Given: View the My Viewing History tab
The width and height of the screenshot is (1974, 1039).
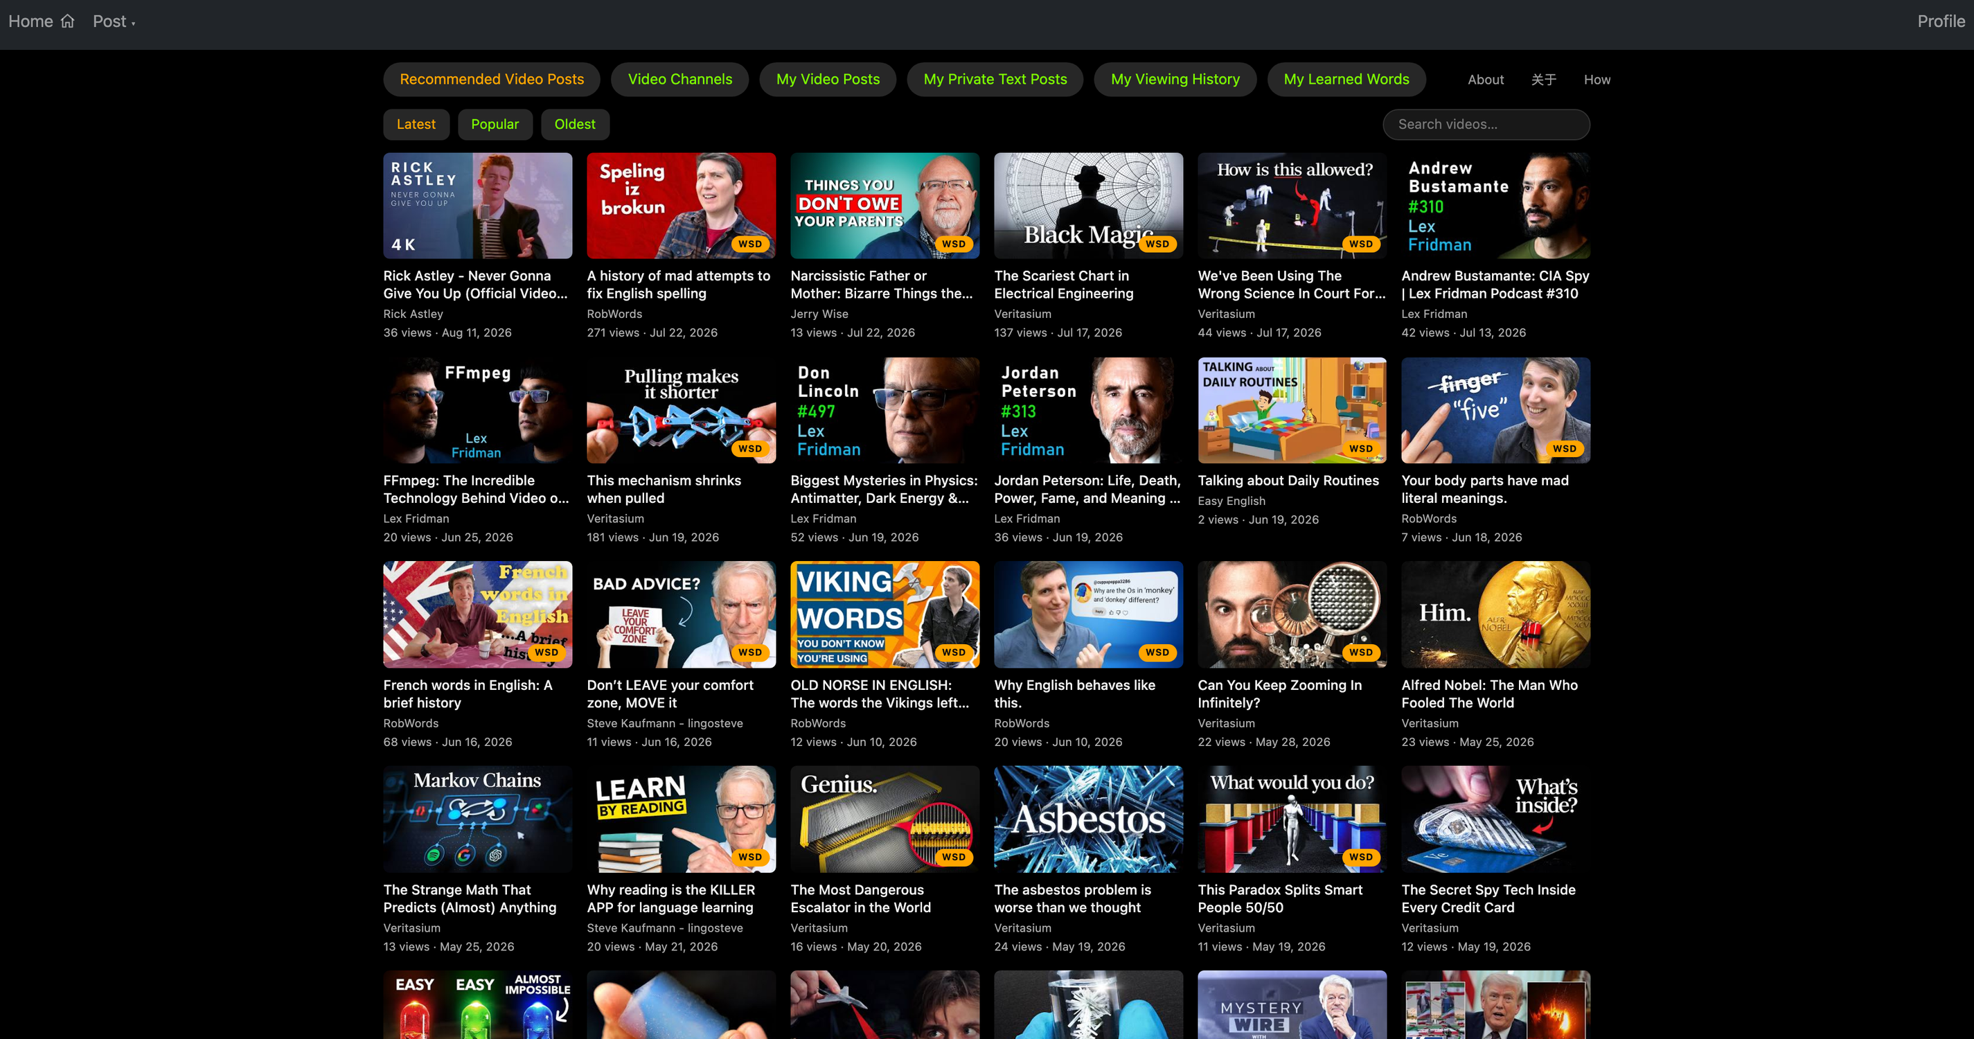Looking at the screenshot, I should [1175, 79].
